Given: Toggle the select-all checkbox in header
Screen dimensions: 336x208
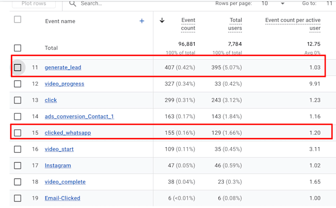Looking at the screenshot, I should pos(18,19).
